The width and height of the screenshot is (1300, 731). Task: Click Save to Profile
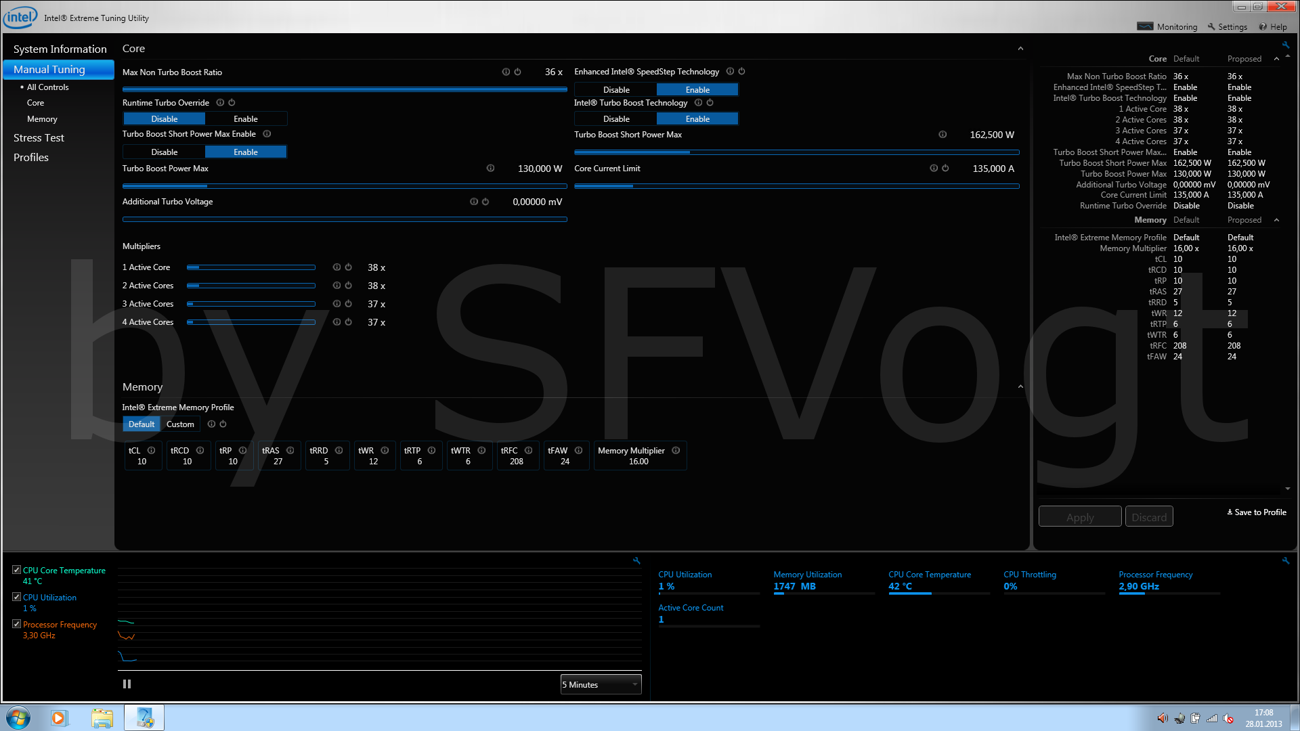[1257, 512]
